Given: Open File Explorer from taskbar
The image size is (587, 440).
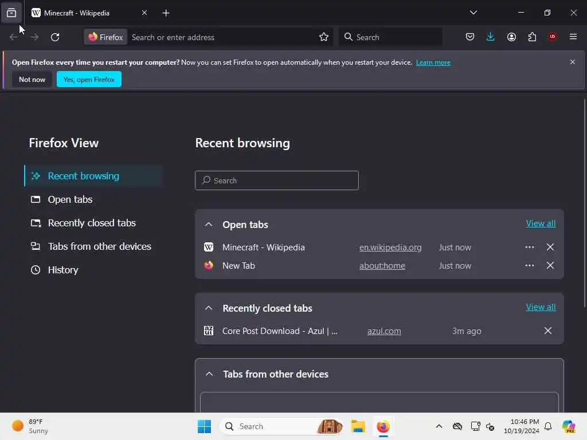Looking at the screenshot, I should (x=358, y=426).
